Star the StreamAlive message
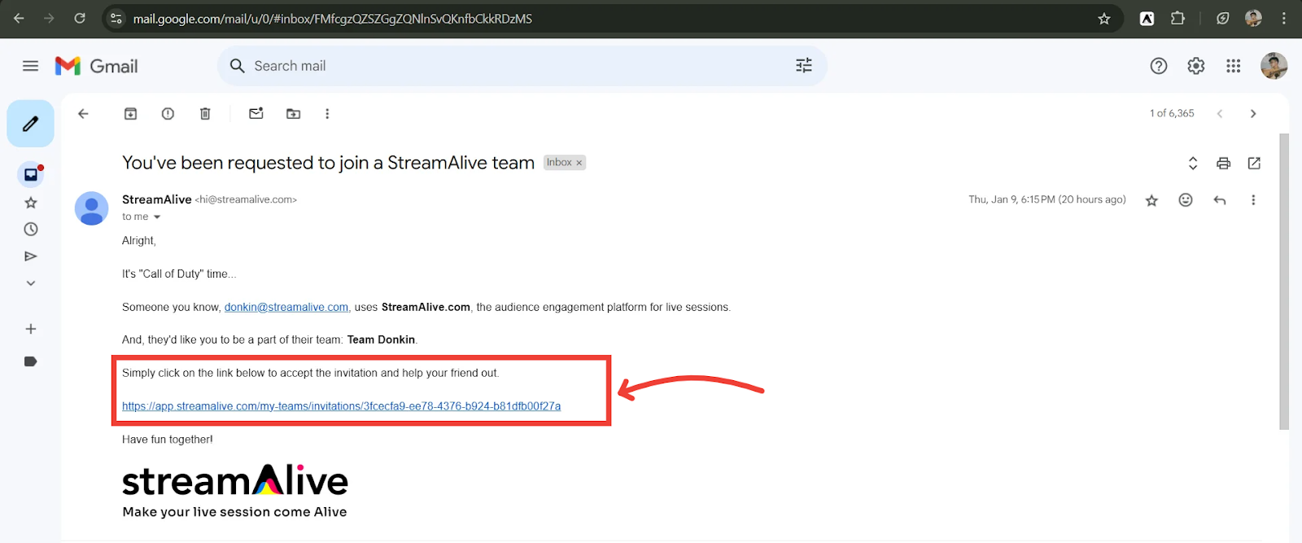Viewport: 1302px width, 543px height. (x=1151, y=200)
